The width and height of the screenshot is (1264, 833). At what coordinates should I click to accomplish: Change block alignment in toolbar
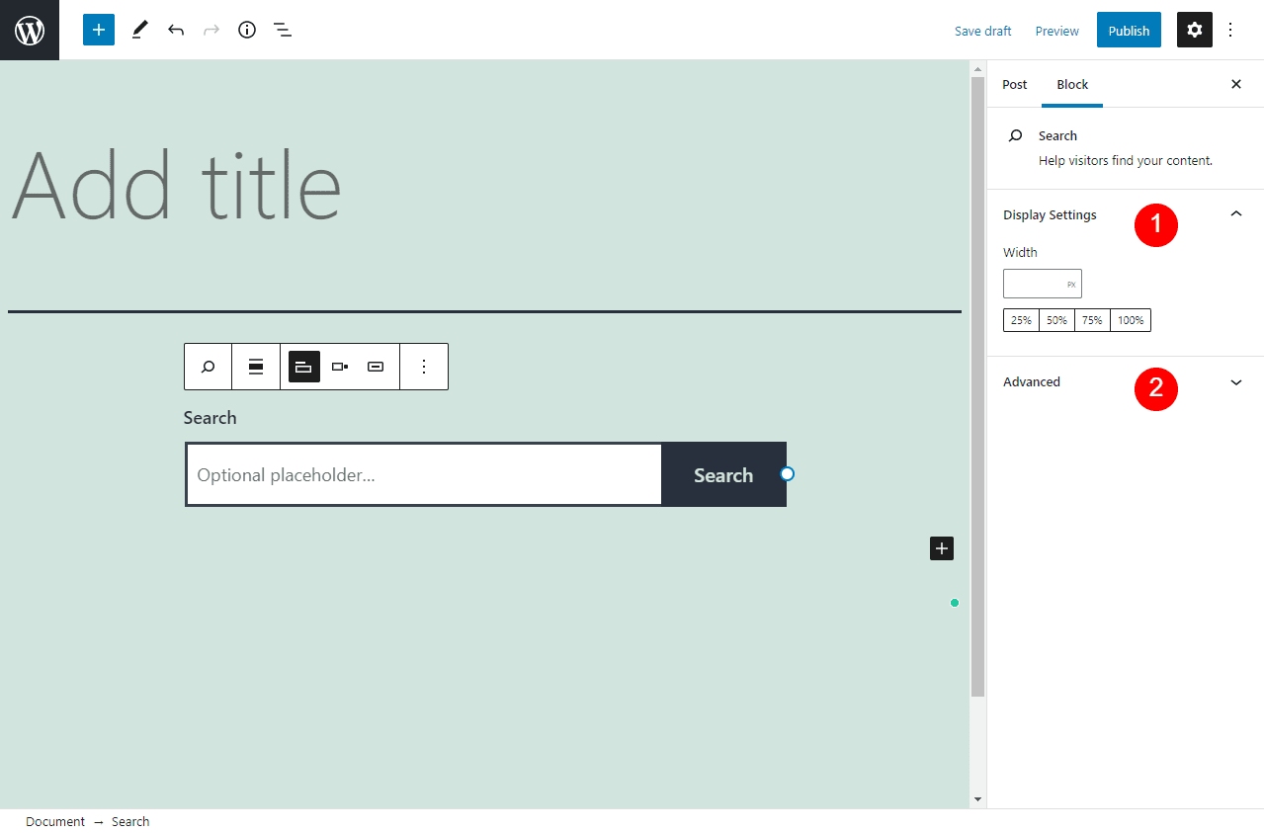tap(256, 367)
